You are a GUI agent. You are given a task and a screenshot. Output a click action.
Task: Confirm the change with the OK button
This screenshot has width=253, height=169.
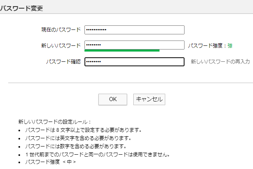coord(113,99)
